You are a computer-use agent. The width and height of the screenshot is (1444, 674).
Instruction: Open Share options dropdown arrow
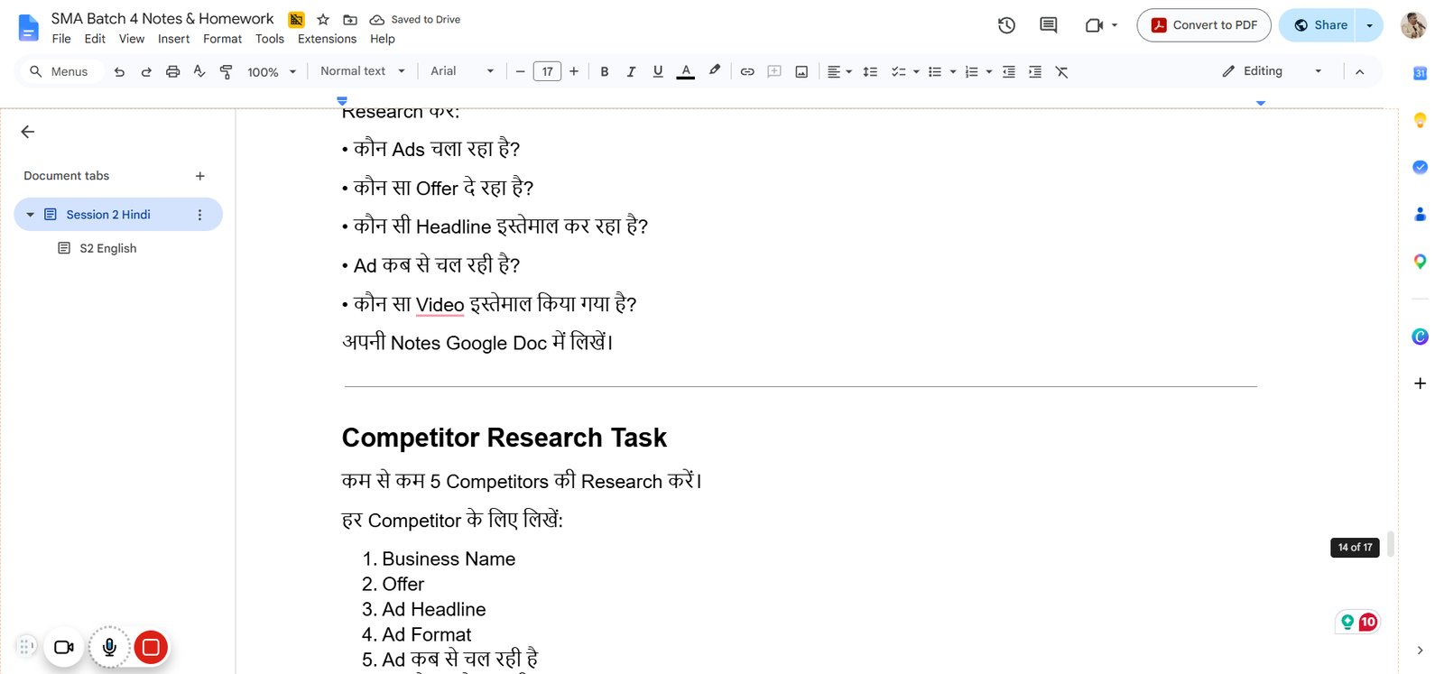pos(1369,25)
